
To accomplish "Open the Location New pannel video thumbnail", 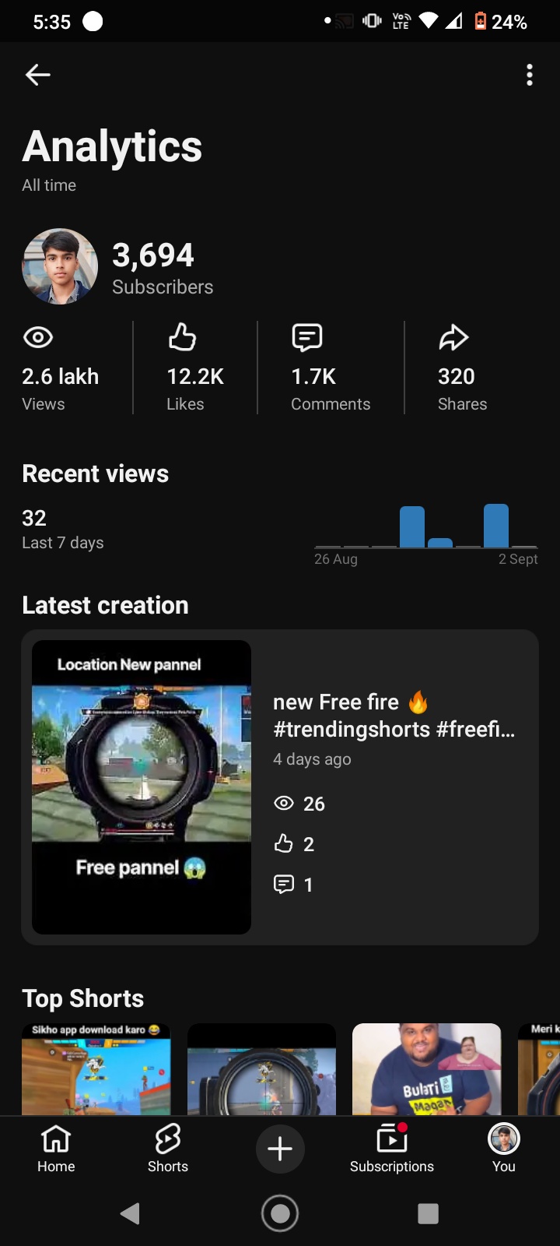I will click(x=142, y=787).
